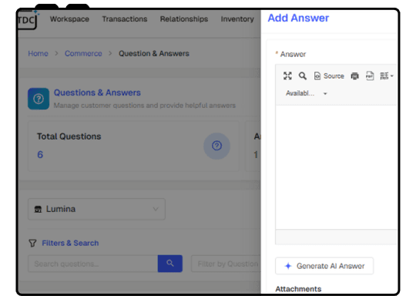Click the Questions & Answers heading

(x=97, y=92)
